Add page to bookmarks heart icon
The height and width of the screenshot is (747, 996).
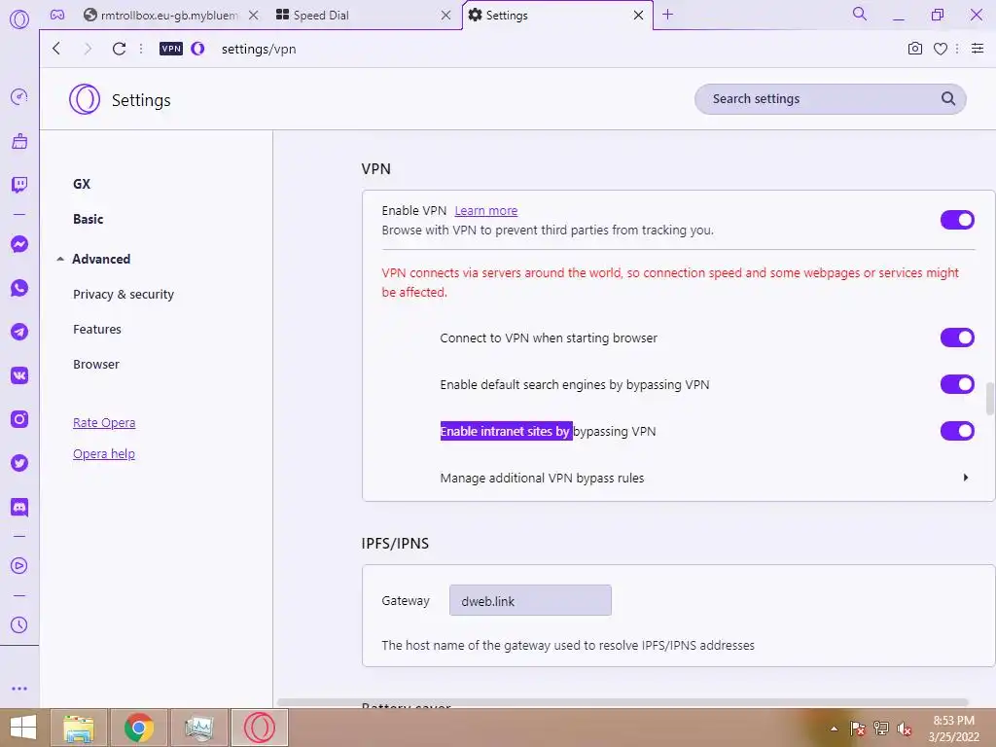point(941,49)
